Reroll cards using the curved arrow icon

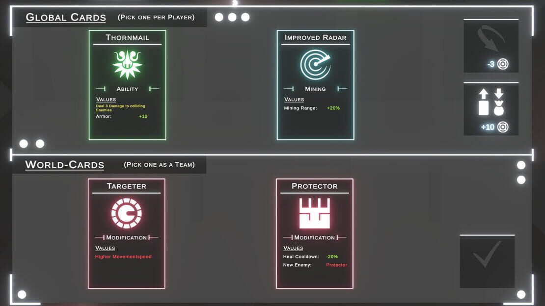coord(491,38)
